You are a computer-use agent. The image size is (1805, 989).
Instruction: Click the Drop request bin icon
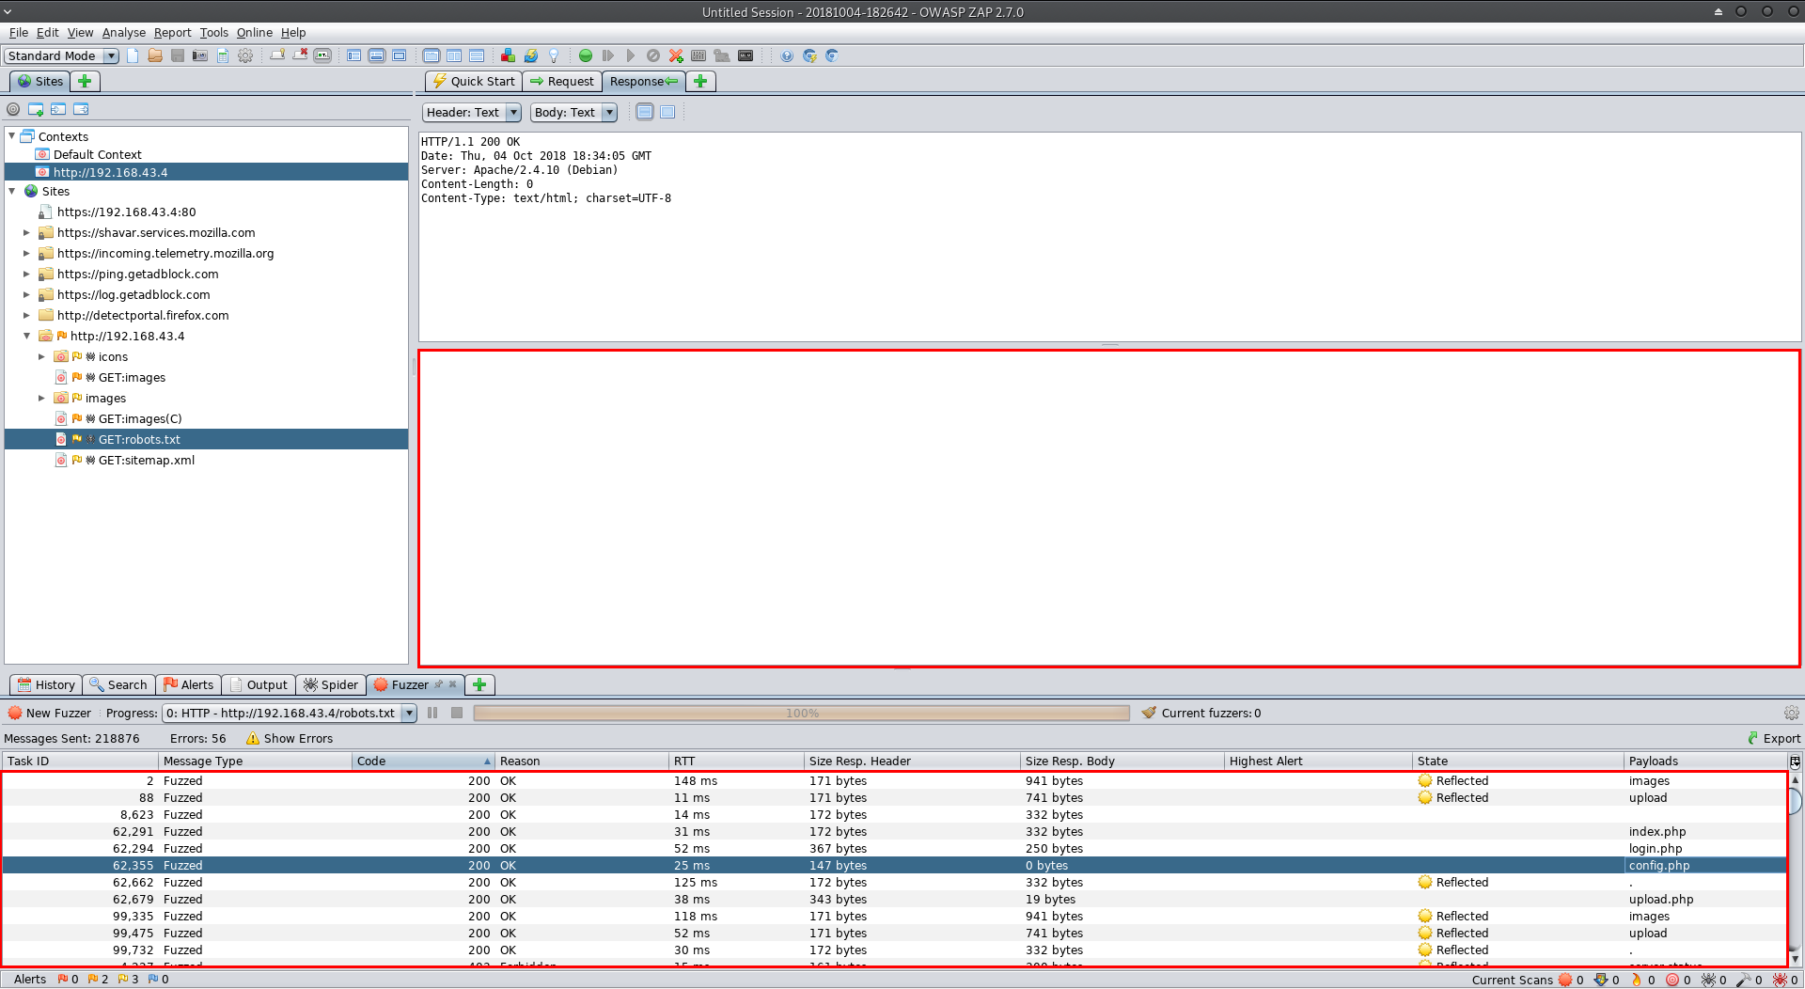pyautogui.click(x=653, y=55)
